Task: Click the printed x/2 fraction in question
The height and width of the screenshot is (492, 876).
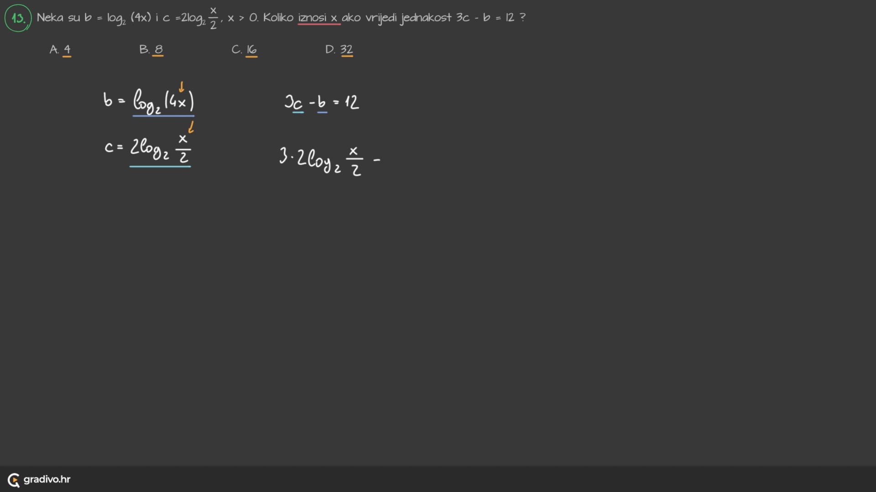Action: (x=213, y=18)
